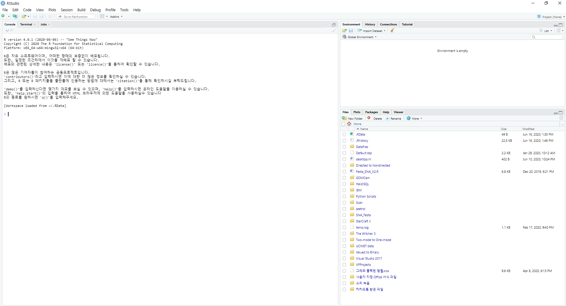Check the UCINET data folder checkbox
This screenshot has height=306, width=566.
click(x=344, y=246)
